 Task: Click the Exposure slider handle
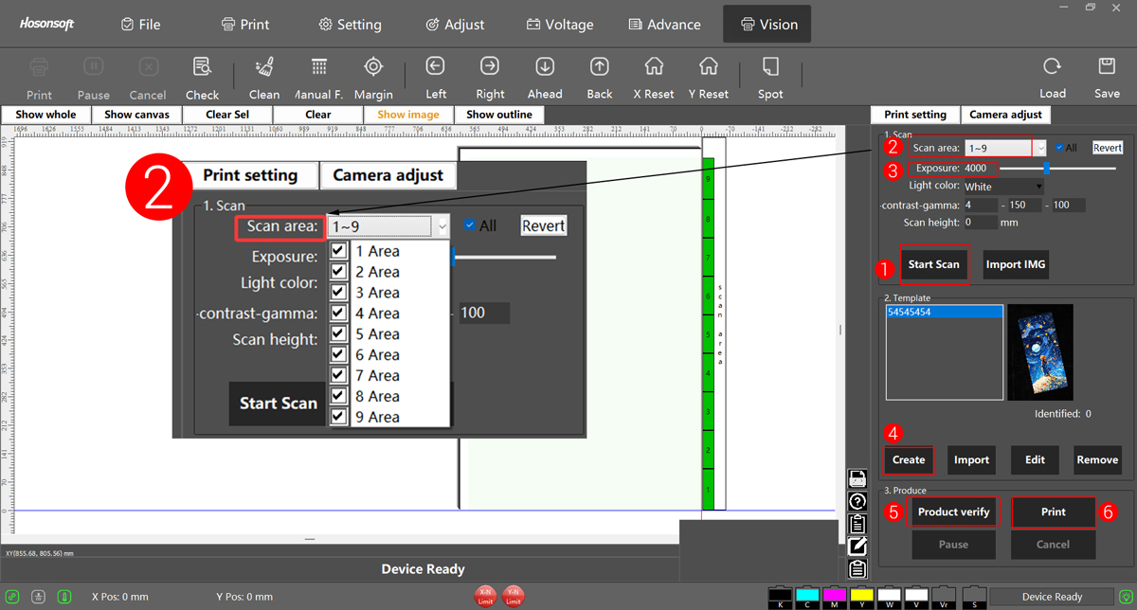coord(1046,168)
